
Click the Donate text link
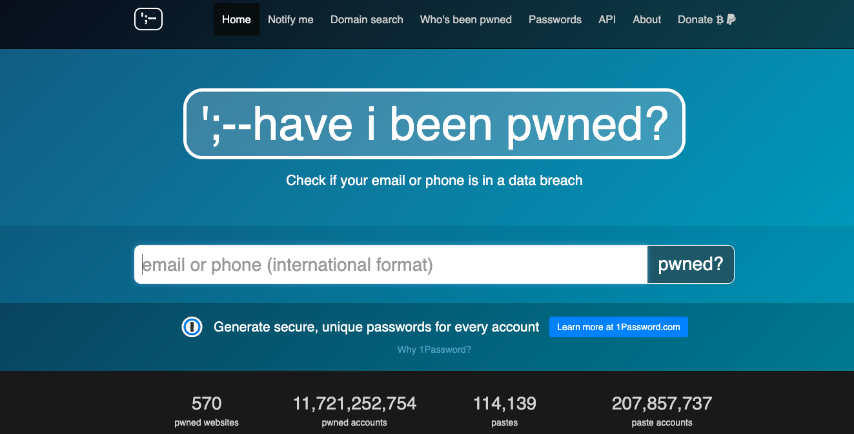click(x=695, y=19)
